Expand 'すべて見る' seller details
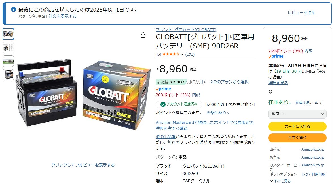334x184 pixels. pos(280,181)
